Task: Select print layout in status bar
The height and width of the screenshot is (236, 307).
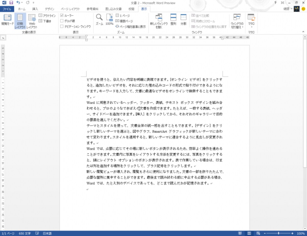Action: coord(249,233)
